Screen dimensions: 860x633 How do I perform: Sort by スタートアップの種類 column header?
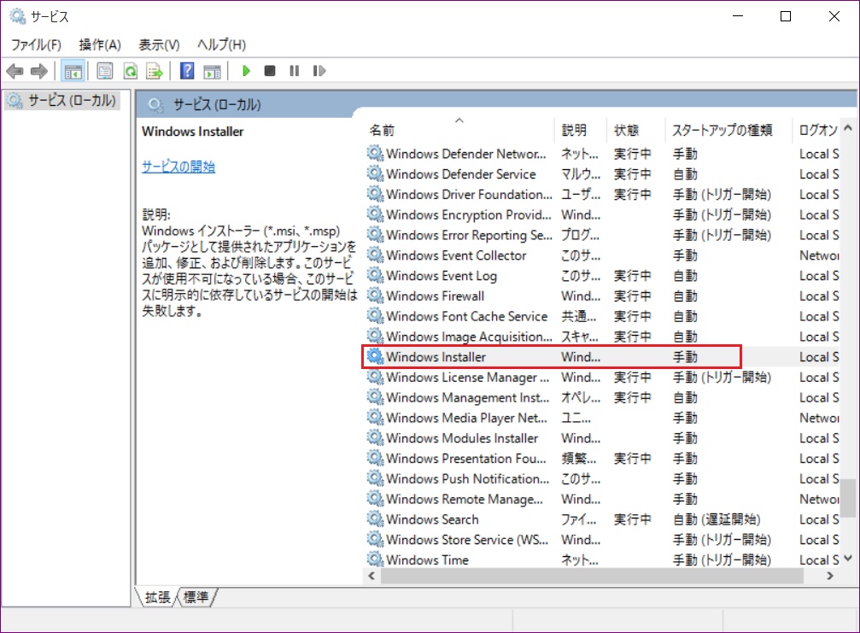(x=728, y=130)
